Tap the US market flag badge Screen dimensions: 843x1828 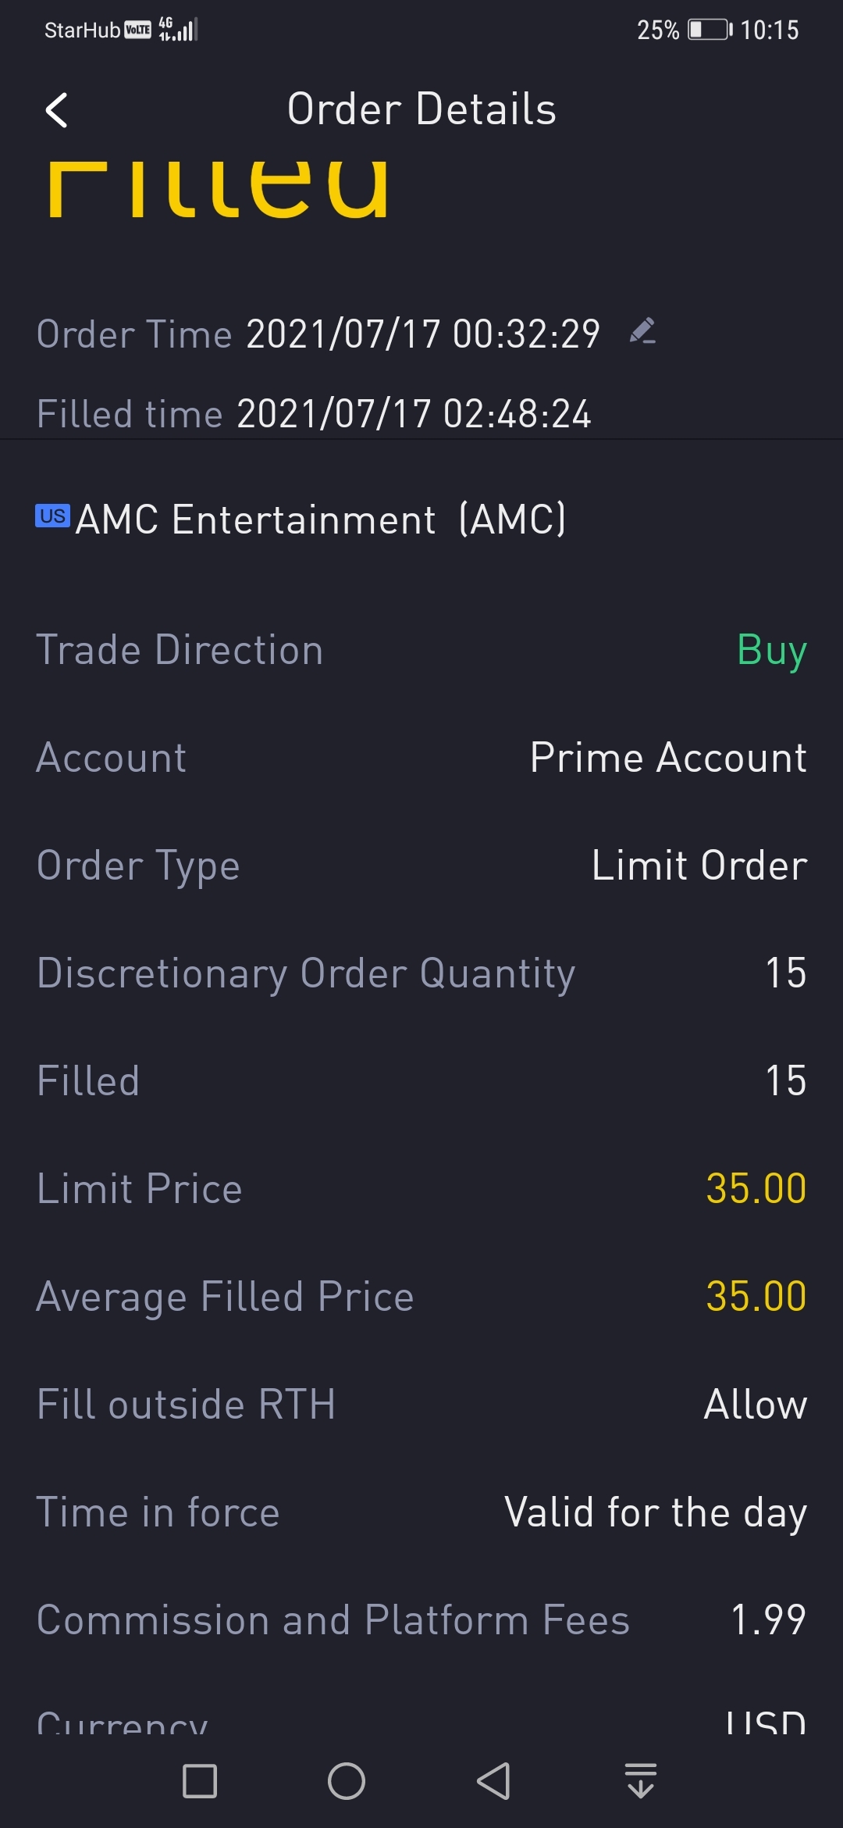[x=52, y=516]
